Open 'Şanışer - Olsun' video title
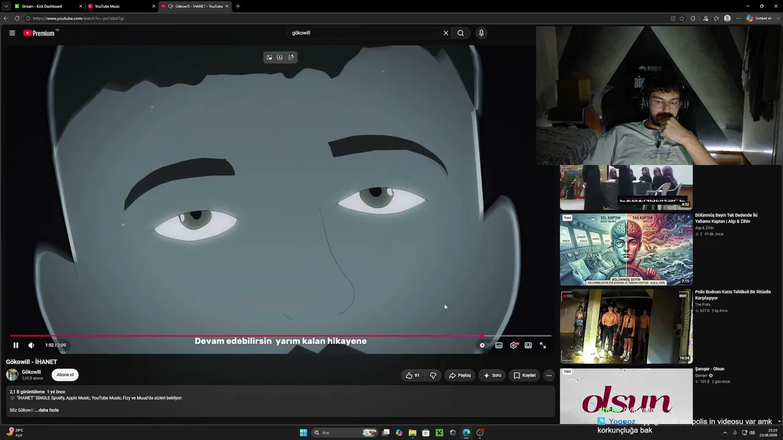The width and height of the screenshot is (783, 440). click(710, 369)
